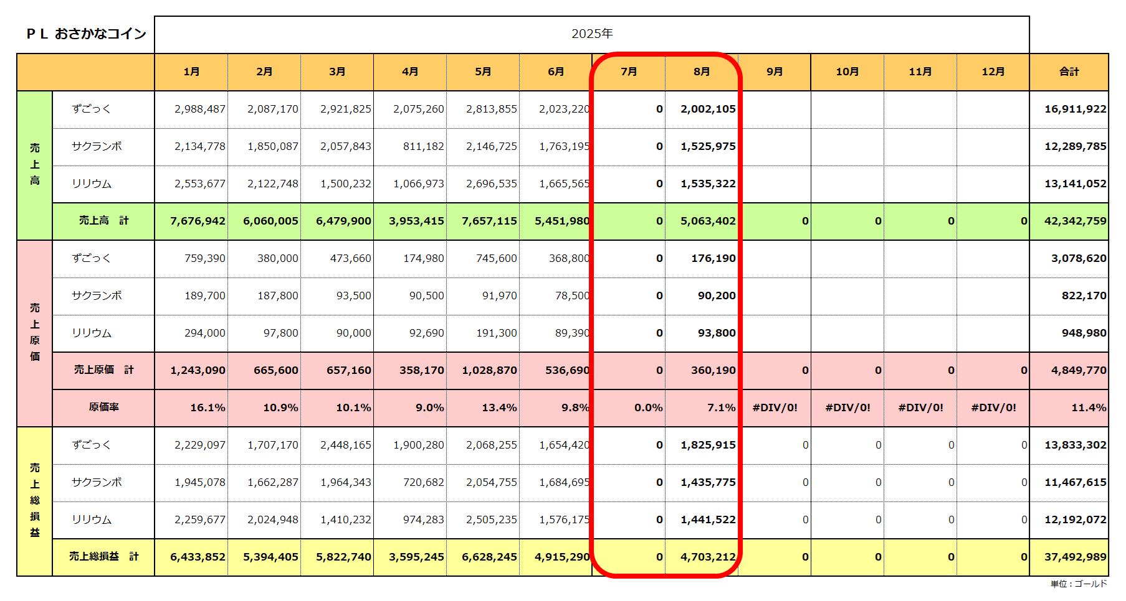Screen dimensions: 1126x601
Task: Select the 売上原価 計 row label
Action: pyautogui.click(x=103, y=370)
